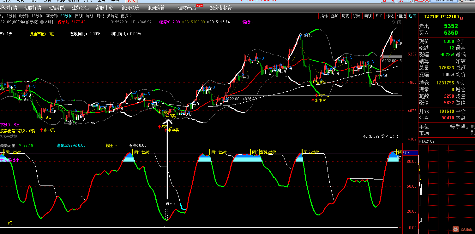Click the 外盘 90410 value
The width and height of the screenshot is (475, 234).
pos(448,118)
